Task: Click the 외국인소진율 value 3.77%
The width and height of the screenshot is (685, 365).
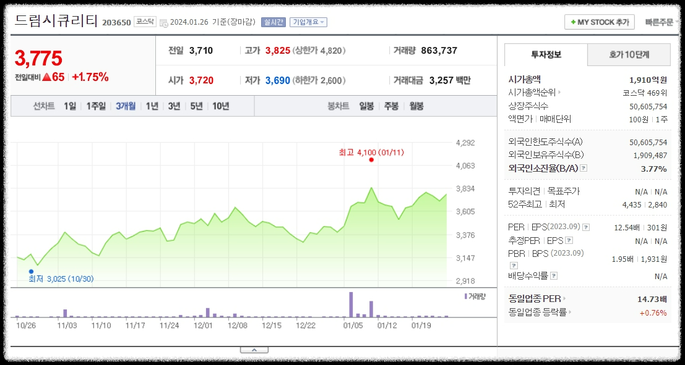Action: pyautogui.click(x=653, y=169)
